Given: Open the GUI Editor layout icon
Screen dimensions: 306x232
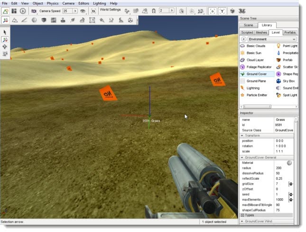Looking at the screenshot, I should pos(14,11).
